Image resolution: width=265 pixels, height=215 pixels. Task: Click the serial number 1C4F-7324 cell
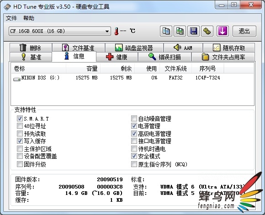(208, 78)
